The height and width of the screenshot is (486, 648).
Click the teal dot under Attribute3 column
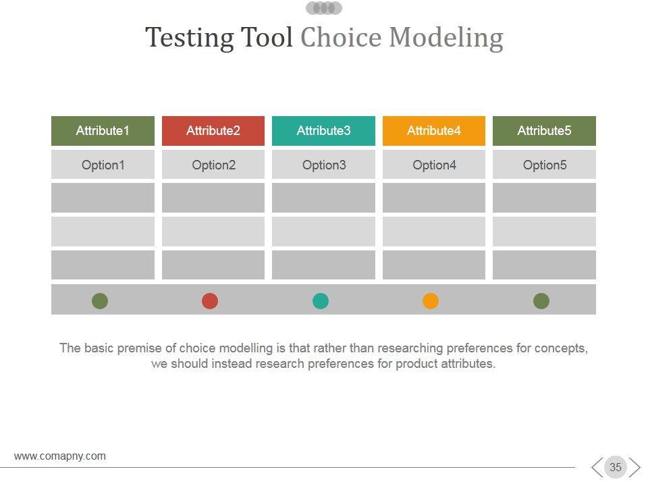pos(321,301)
